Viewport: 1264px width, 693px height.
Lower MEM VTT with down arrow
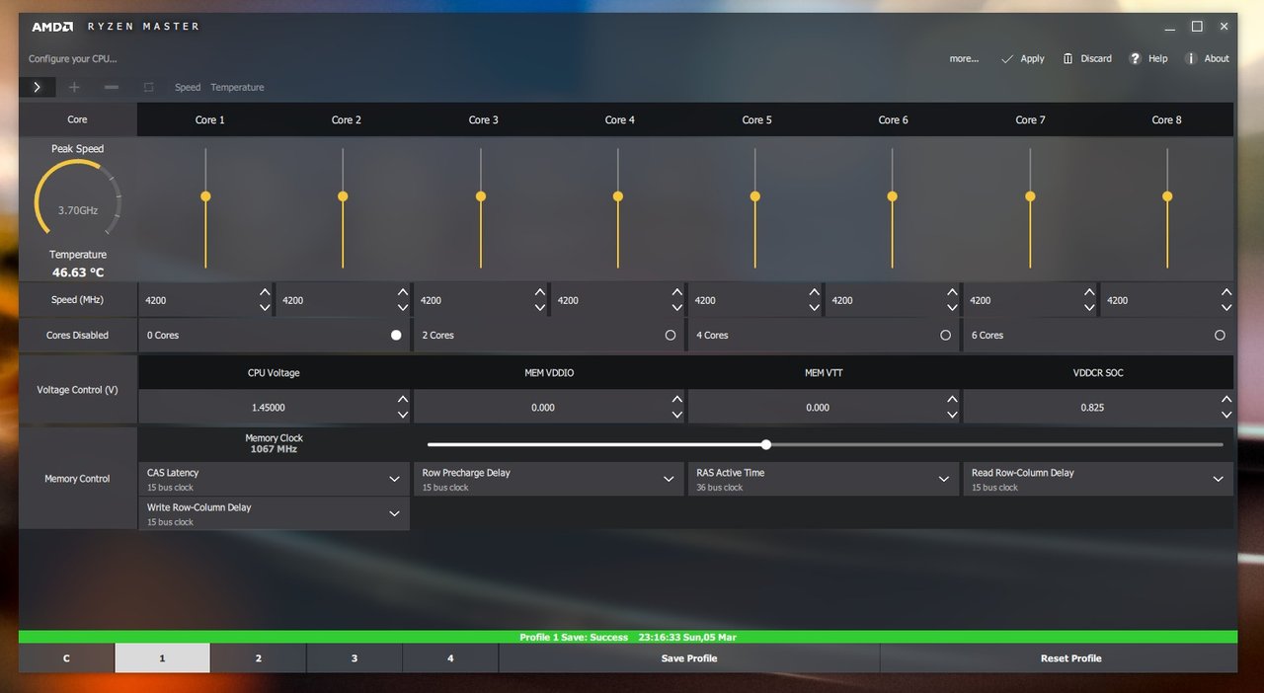click(x=952, y=415)
